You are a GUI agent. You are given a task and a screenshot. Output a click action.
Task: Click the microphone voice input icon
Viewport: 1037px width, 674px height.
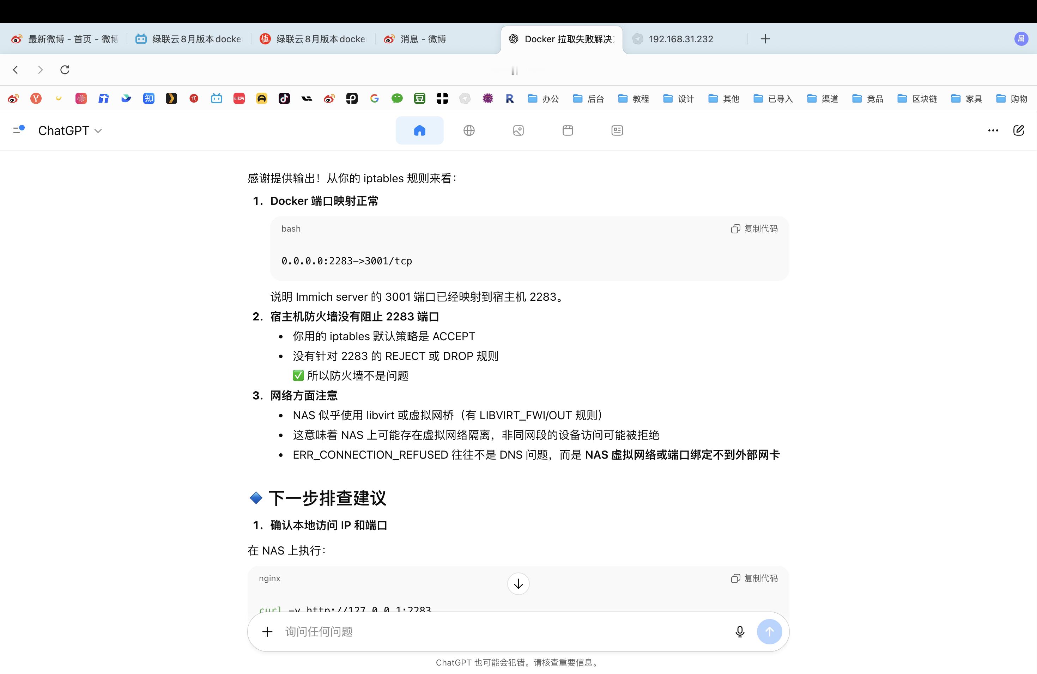point(739,631)
